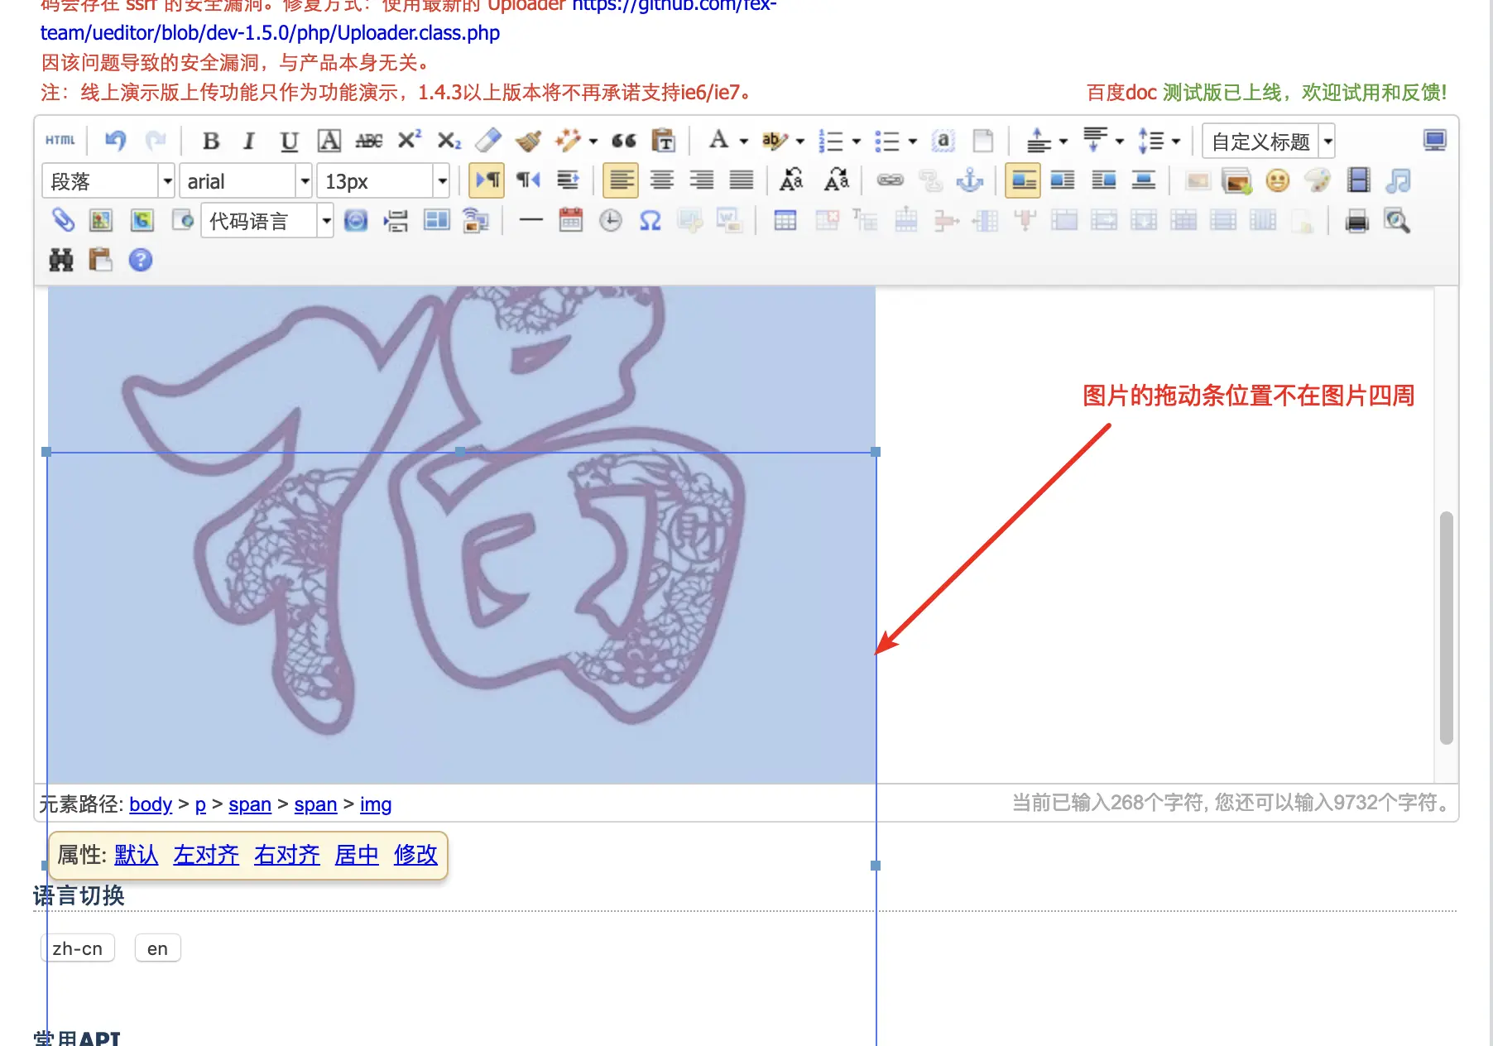Viewport: 1493px width, 1046px height.
Task: Open the line spacing dropdown
Action: tap(1176, 142)
